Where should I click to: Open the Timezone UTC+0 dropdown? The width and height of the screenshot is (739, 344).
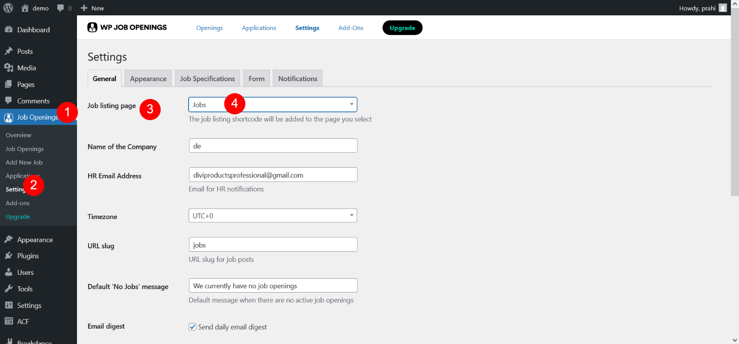pos(273,216)
